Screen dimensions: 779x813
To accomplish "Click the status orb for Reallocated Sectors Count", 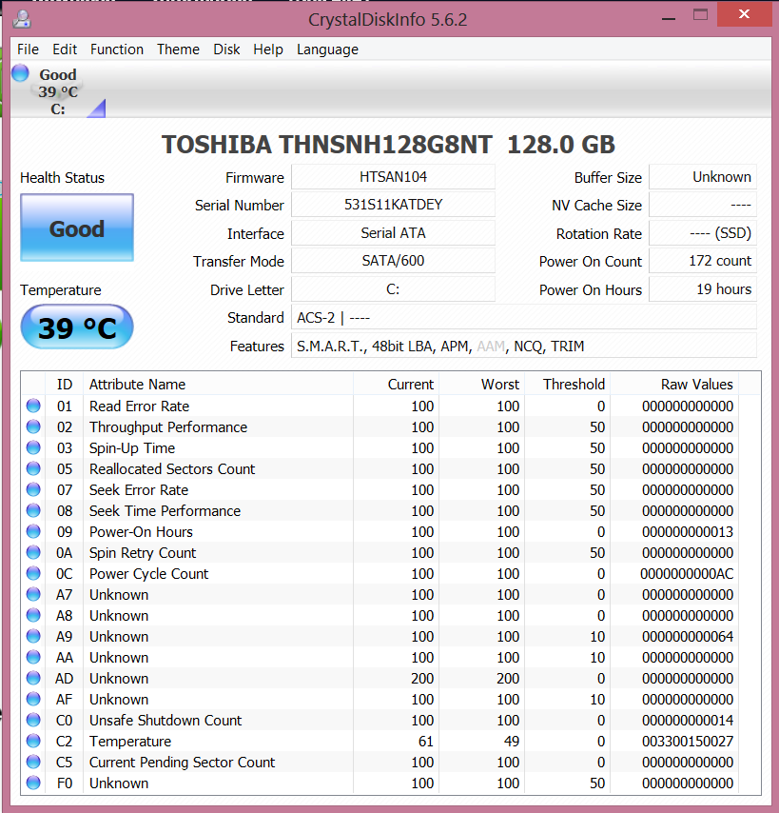I will click(33, 469).
